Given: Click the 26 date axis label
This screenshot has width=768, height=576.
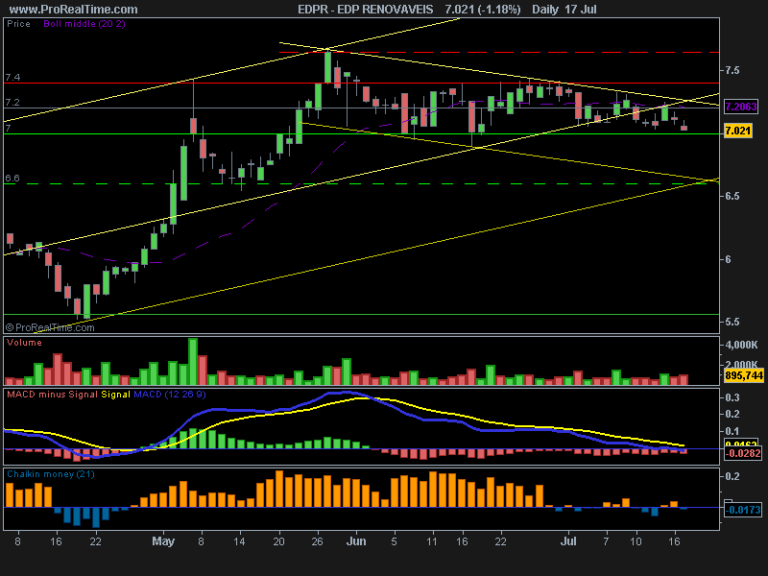Looking at the screenshot, I should tap(318, 541).
